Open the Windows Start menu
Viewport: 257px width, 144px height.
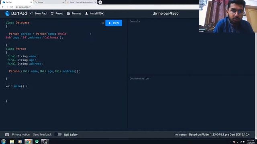pos(4,142)
